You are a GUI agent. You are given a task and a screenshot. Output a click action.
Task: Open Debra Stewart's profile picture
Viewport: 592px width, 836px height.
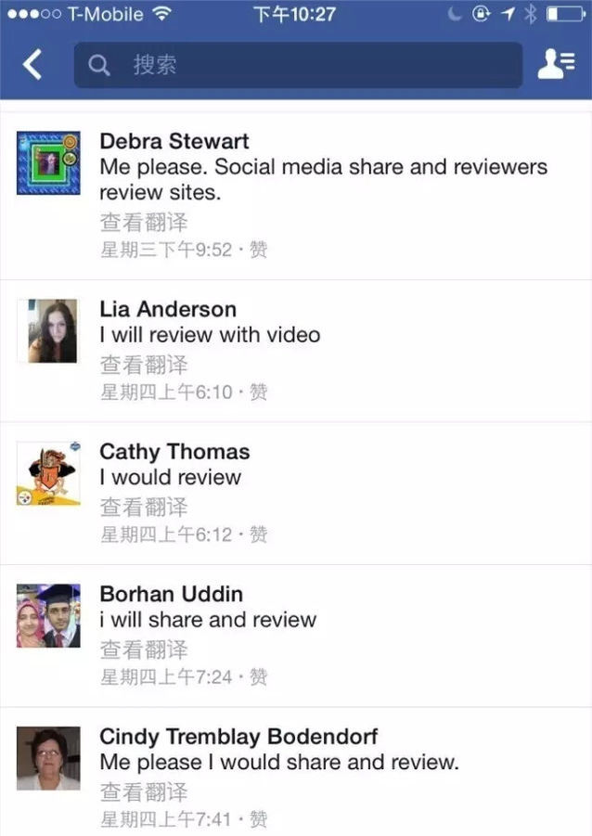(48, 163)
